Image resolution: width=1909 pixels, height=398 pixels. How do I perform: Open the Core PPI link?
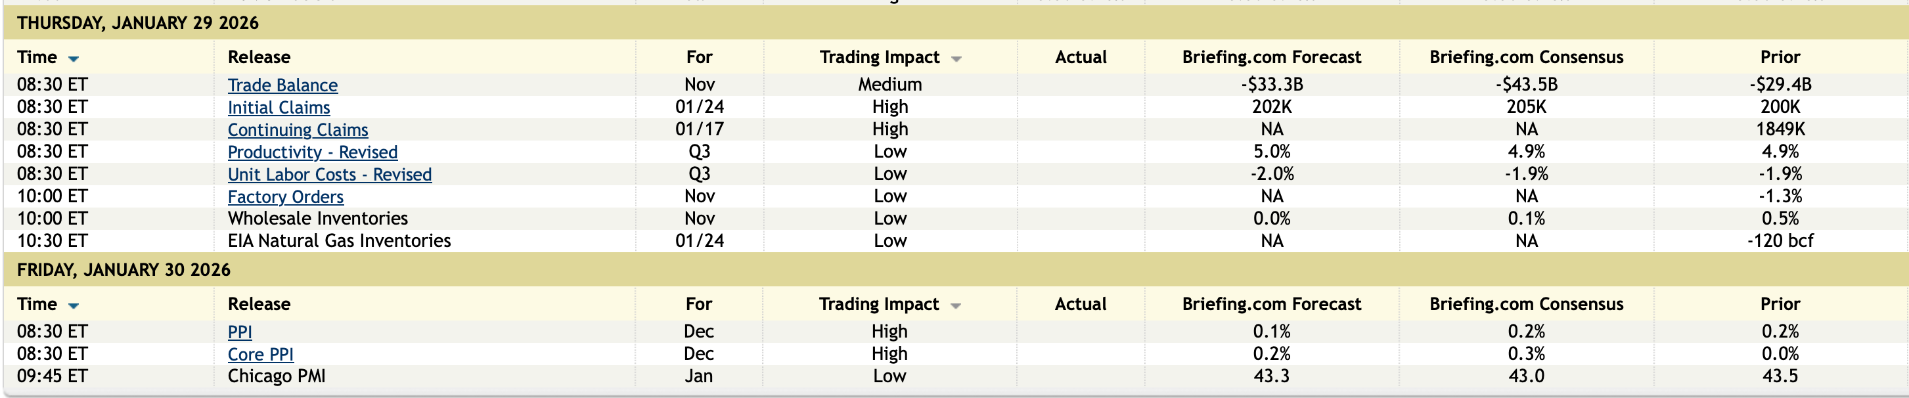coord(260,354)
